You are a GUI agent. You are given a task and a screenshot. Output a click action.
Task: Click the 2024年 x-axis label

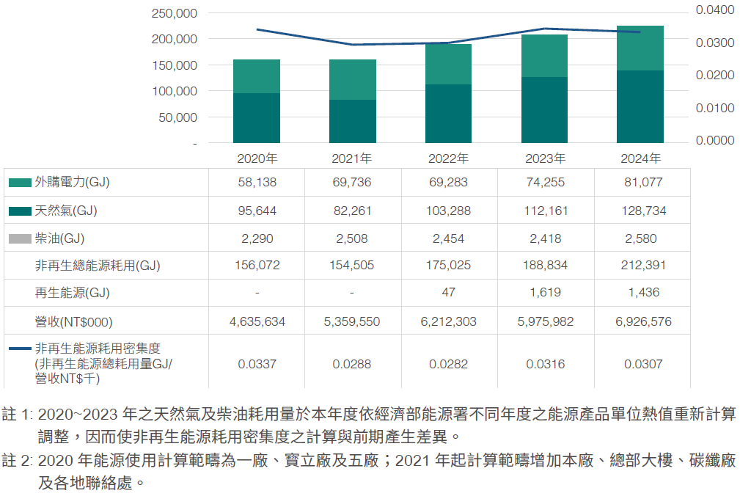(x=640, y=158)
